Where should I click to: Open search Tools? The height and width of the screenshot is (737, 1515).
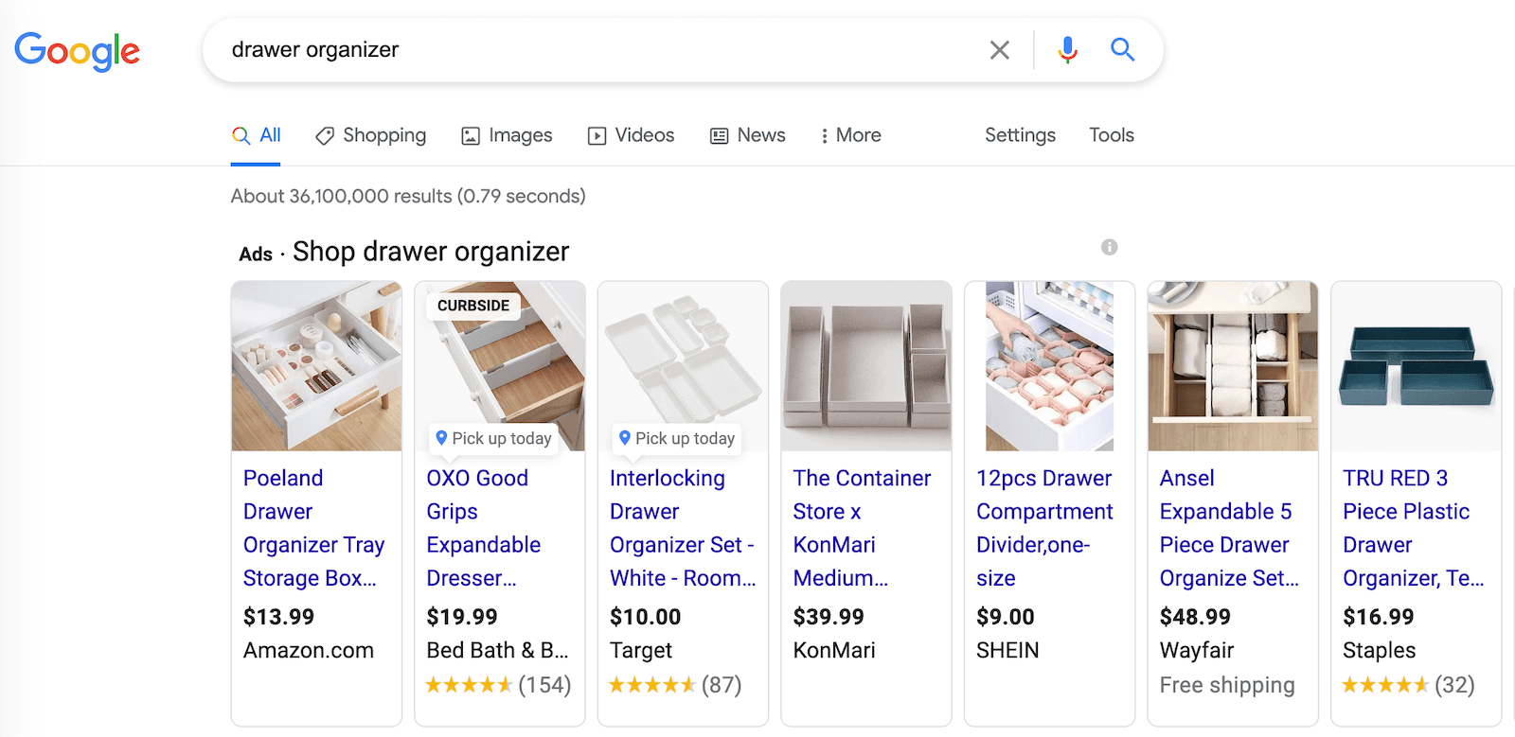click(1112, 135)
